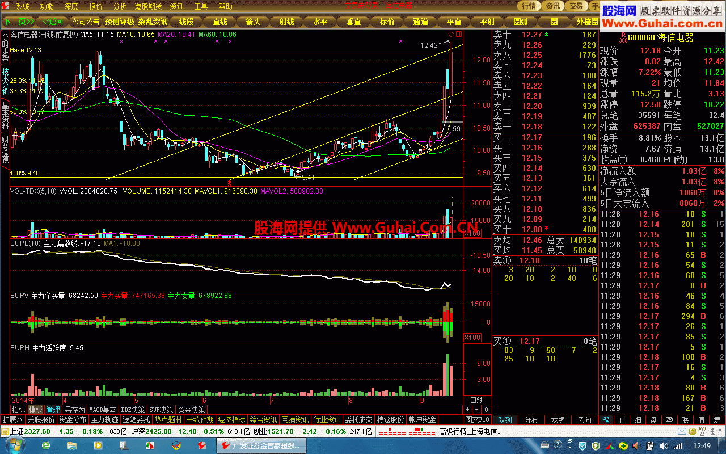The image size is (726, 454).
Task: Expand the 扩展 panel arrow
Action: pyautogui.click(x=12, y=419)
